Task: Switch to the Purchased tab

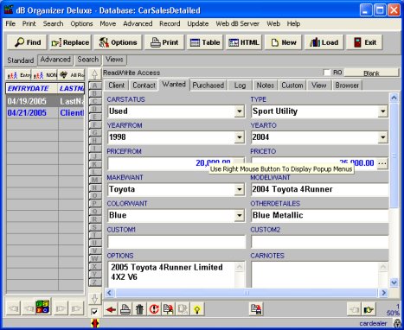Action: click(208, 86)
